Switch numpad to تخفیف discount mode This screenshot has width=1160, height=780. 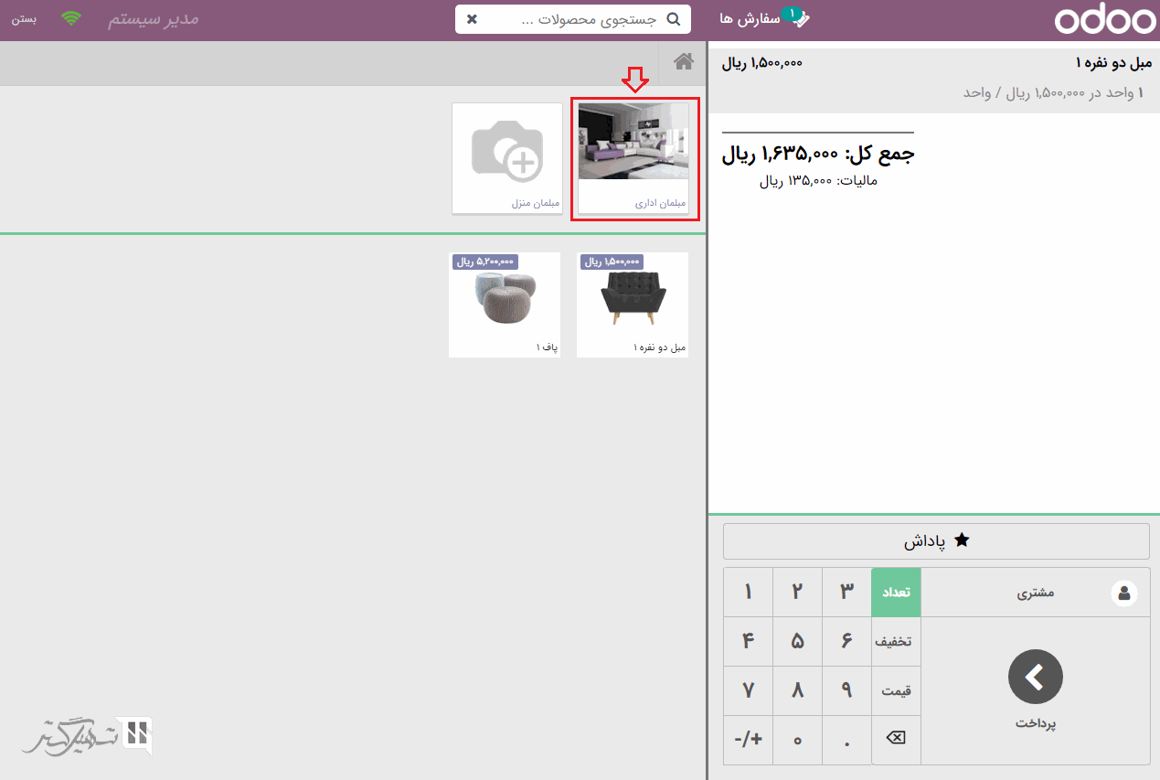click(895, 642)
